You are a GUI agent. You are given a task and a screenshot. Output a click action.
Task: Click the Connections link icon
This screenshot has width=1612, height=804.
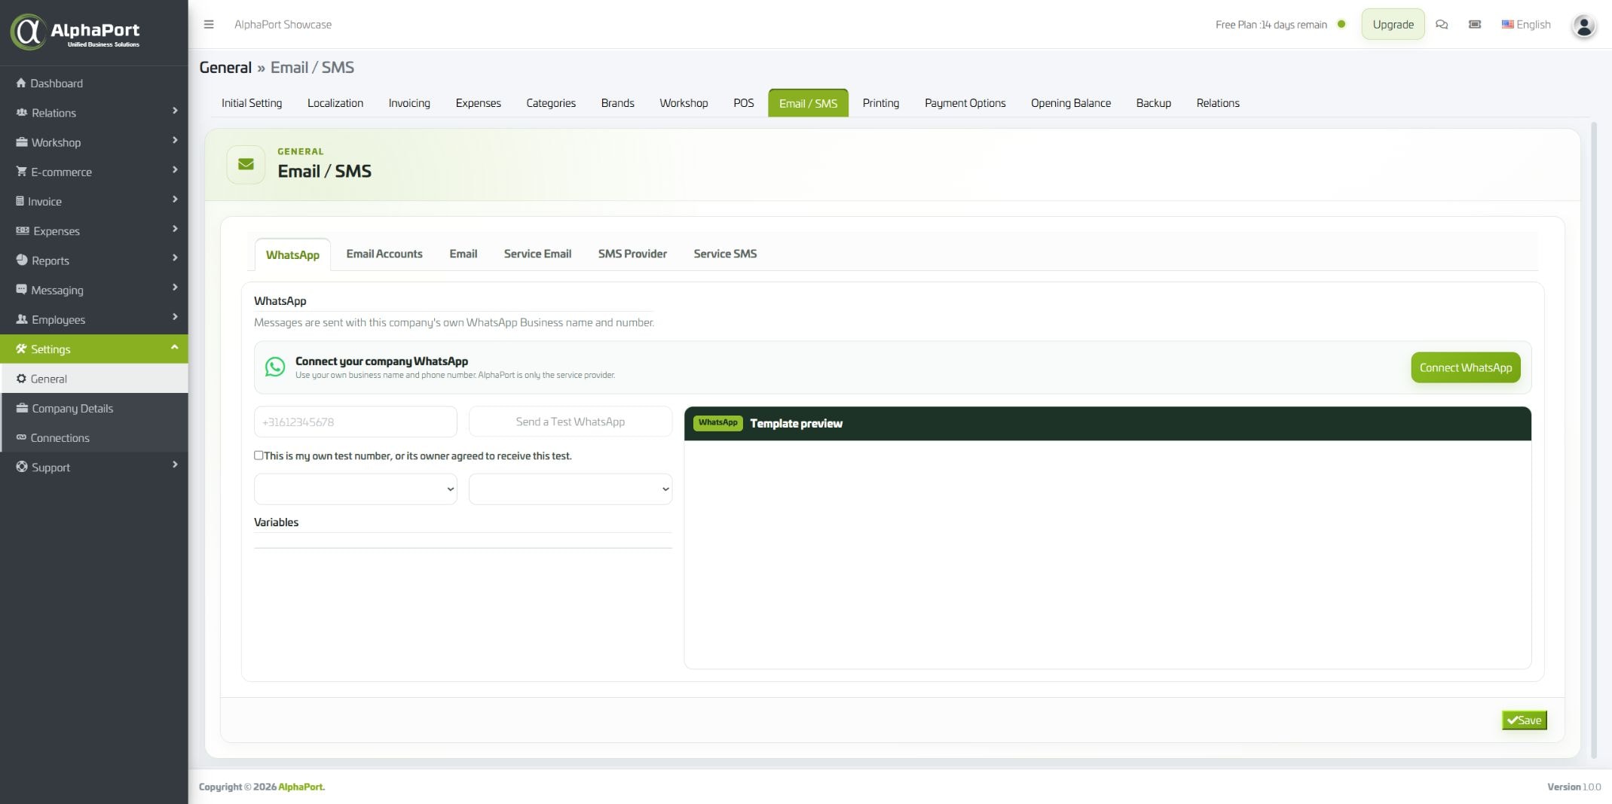click(21, 437)
